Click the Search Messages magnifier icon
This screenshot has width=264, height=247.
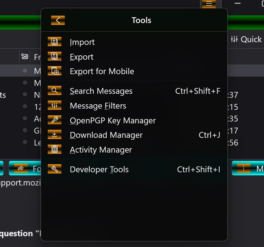(54, 90)
